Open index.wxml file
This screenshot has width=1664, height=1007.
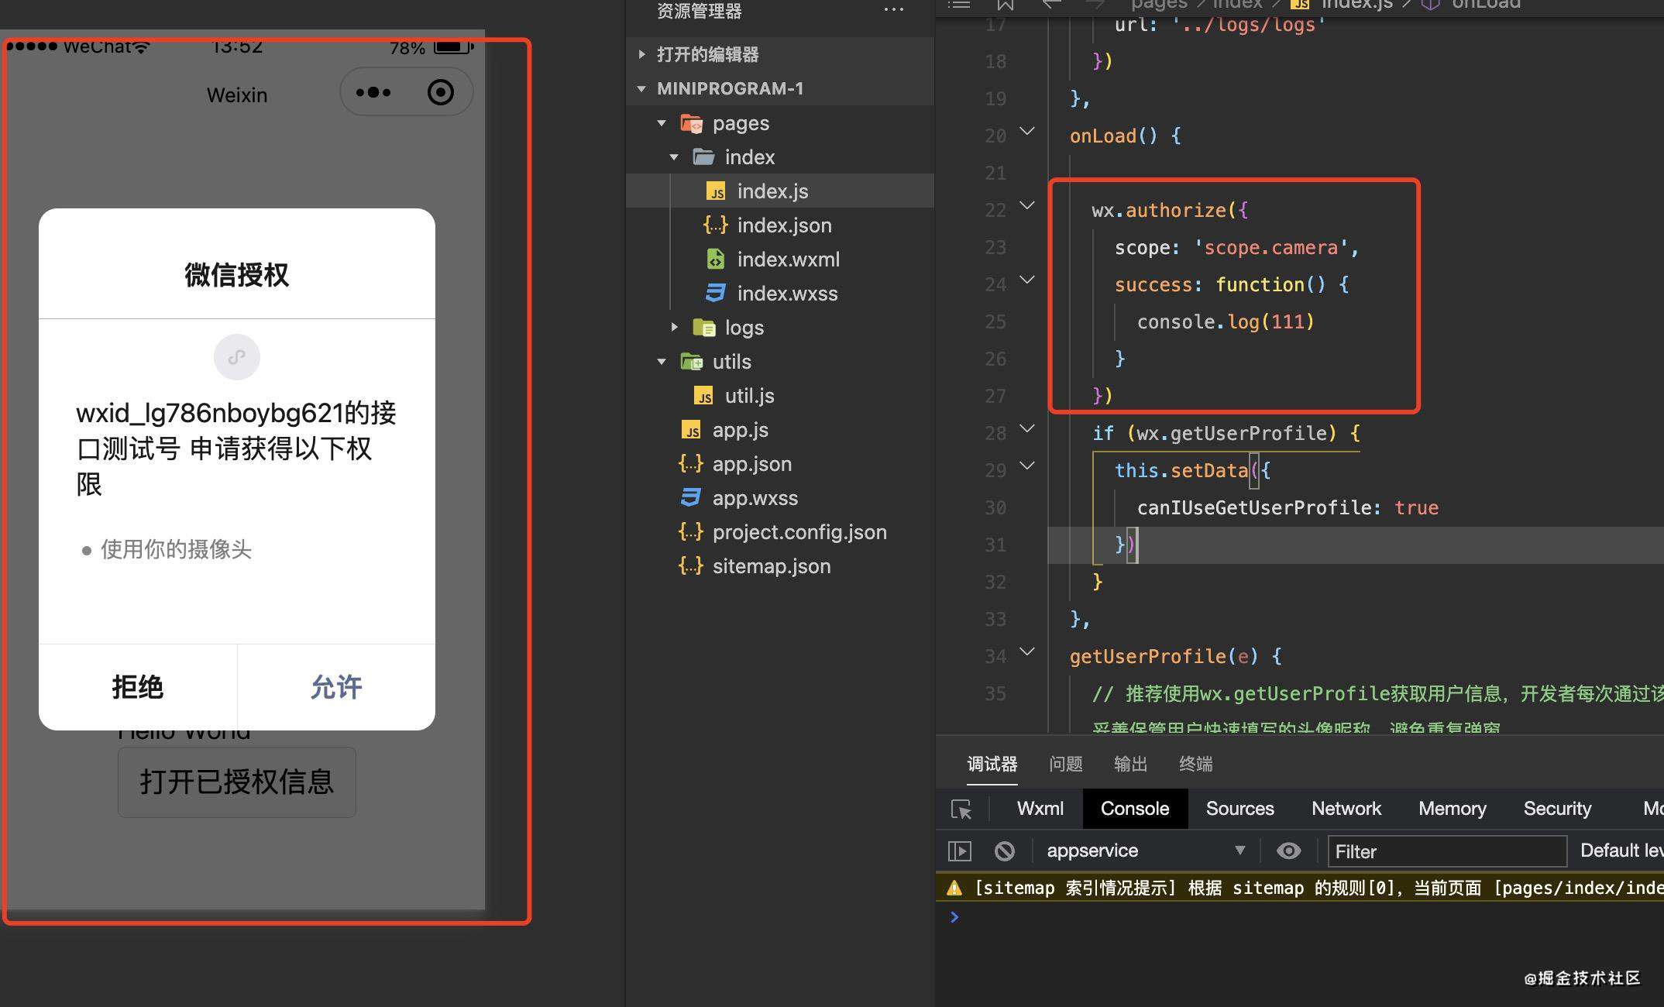point(780,259)
